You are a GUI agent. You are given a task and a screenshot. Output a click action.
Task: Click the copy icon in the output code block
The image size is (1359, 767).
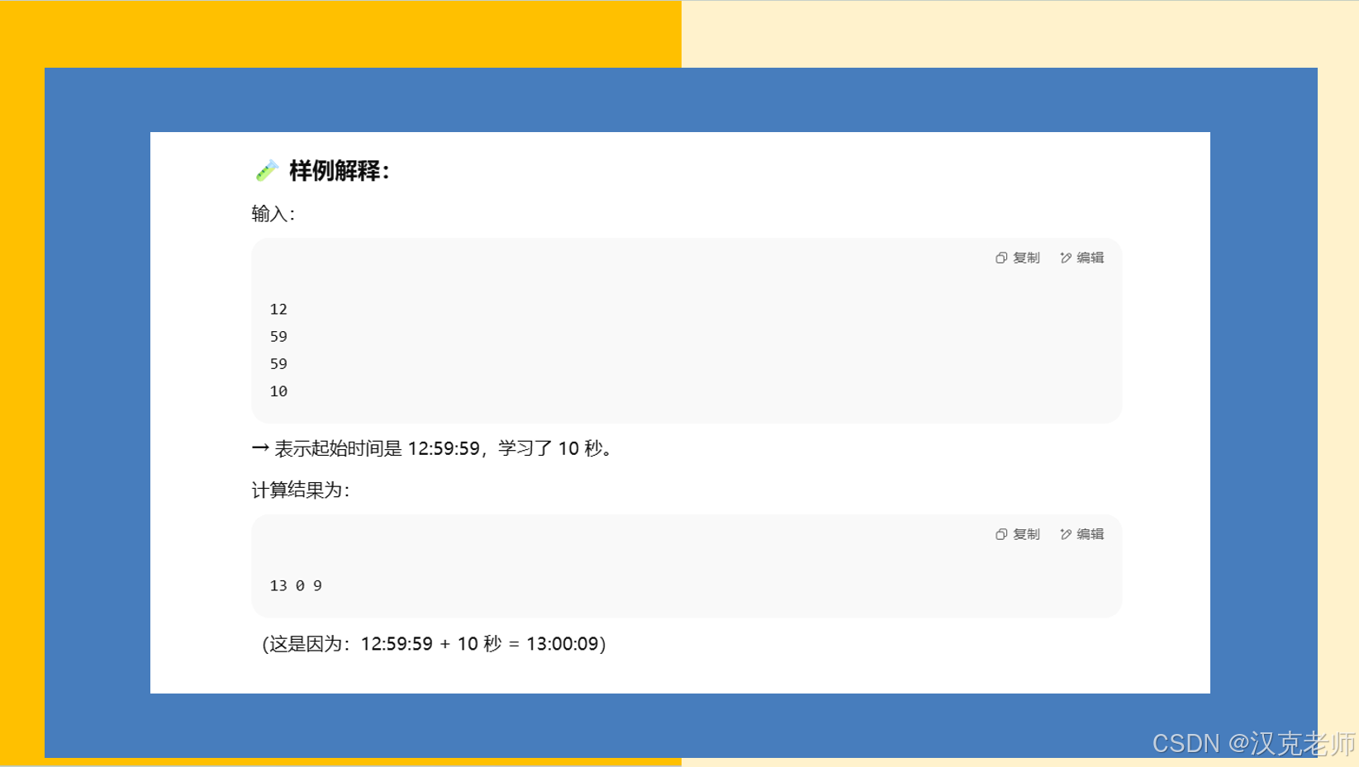click(x=1001, y=534)
